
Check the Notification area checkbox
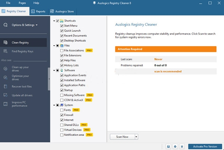click(62, 135)
